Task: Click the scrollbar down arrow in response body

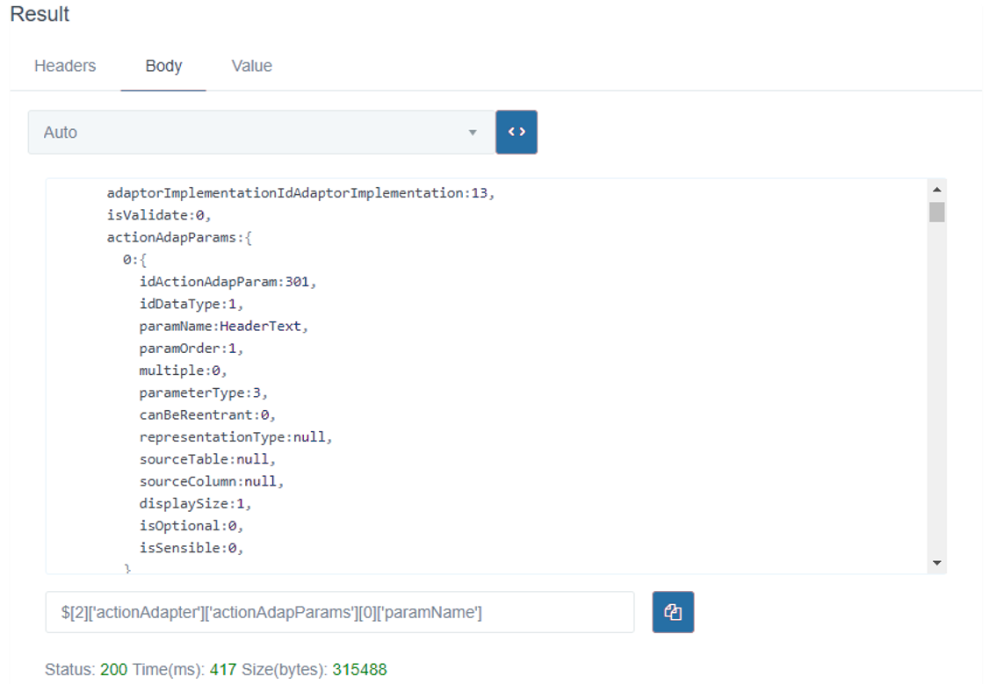Action: tap(936, 563)
